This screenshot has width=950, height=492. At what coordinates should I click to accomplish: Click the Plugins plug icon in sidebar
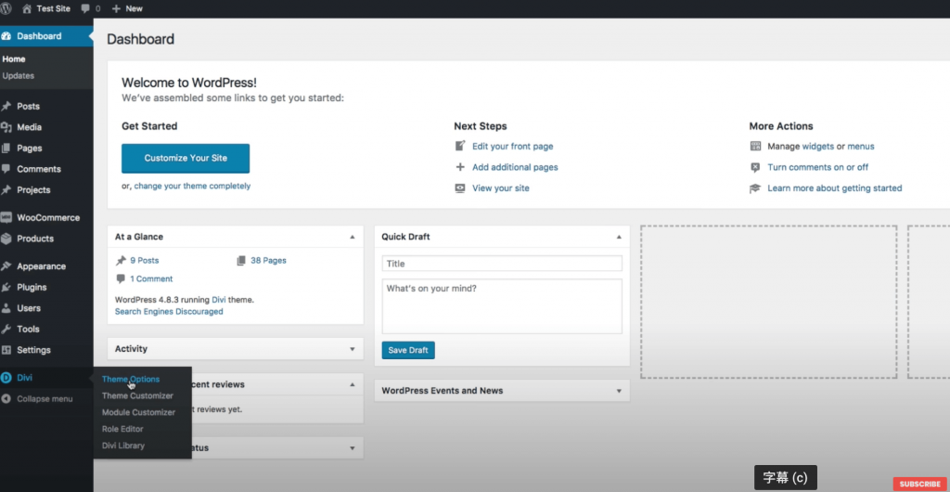[6, 287]
